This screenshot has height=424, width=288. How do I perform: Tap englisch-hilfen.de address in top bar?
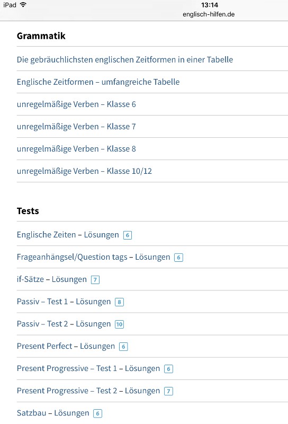(209, 14)
